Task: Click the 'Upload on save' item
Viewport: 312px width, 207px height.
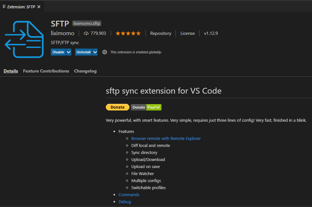Action: pyautogui.click(x=145, y=167)
